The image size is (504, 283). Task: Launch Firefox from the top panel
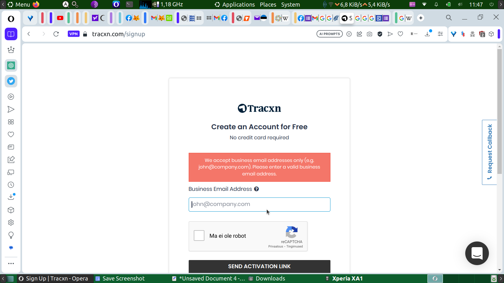[36, 4]
